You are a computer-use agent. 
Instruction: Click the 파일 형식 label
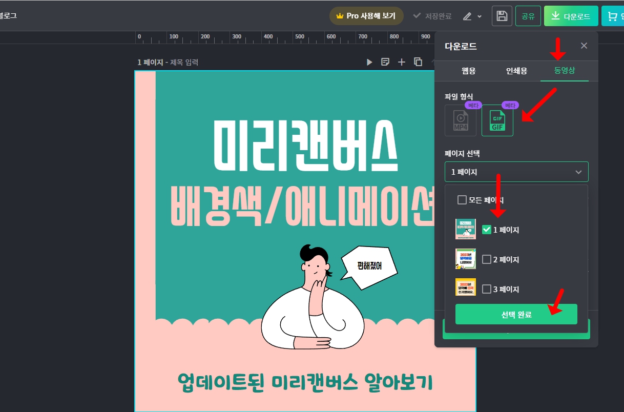pyautogui.click(x=459, y=96)
